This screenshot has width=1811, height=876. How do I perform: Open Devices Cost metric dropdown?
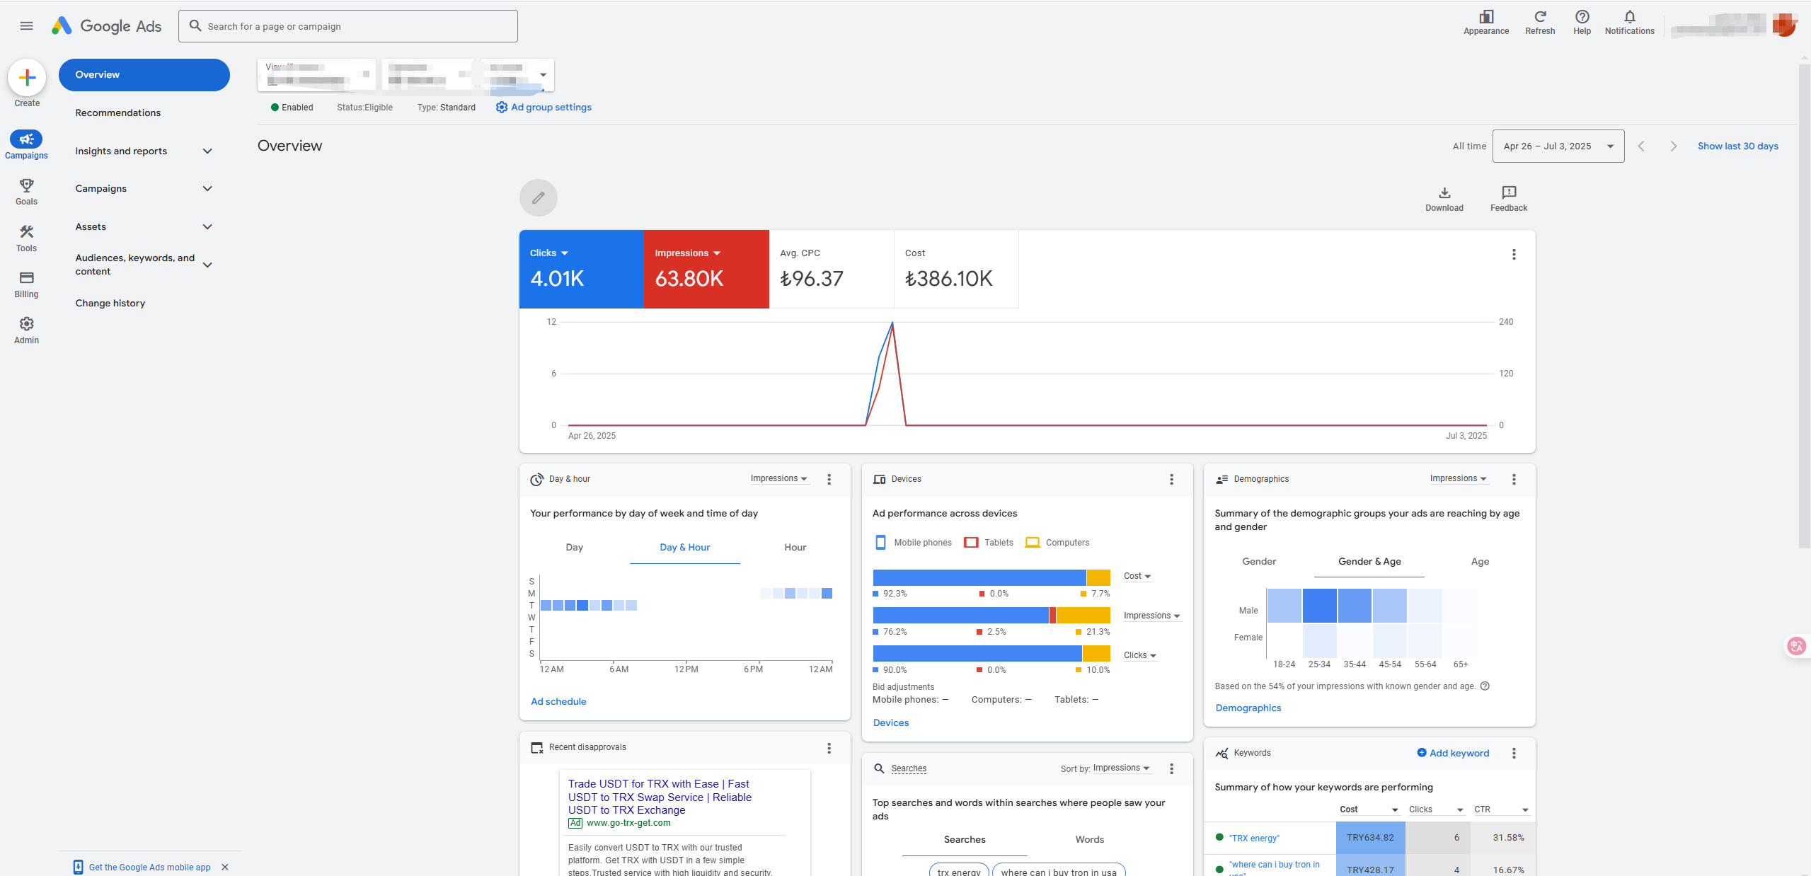point(1137,576)
